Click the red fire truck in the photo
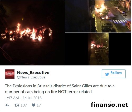The width and height of the screenshot is (132, 112). click(x=128, y=25)
